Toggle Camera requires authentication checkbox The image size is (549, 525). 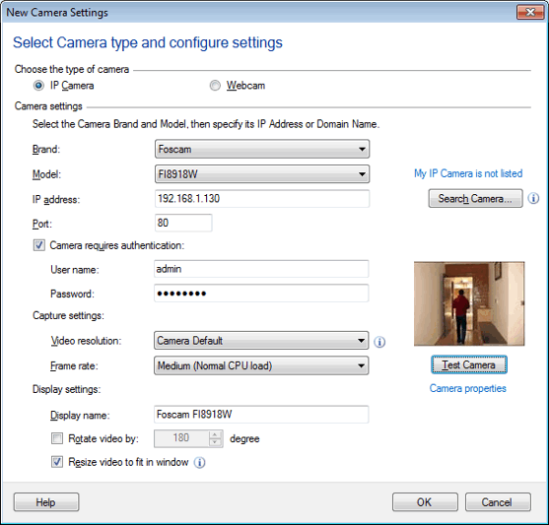39,245
